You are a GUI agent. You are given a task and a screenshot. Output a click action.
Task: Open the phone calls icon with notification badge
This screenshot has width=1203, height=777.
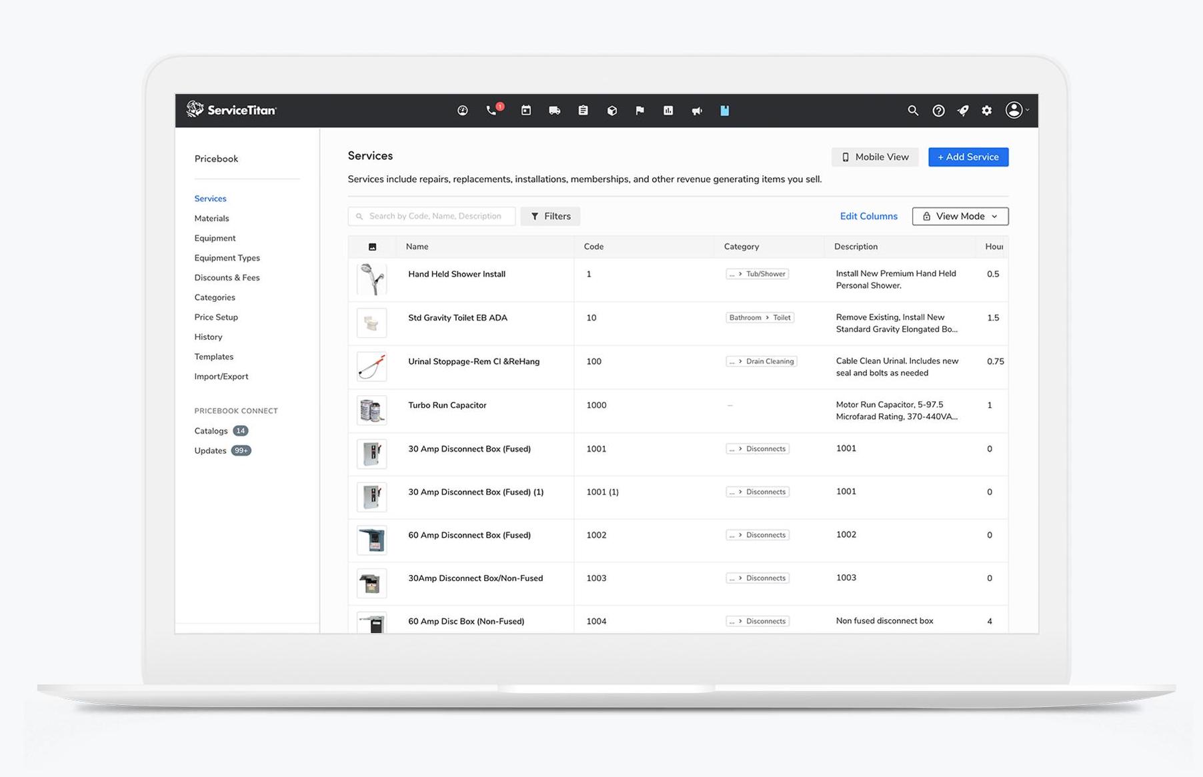[x=494, y=111]
